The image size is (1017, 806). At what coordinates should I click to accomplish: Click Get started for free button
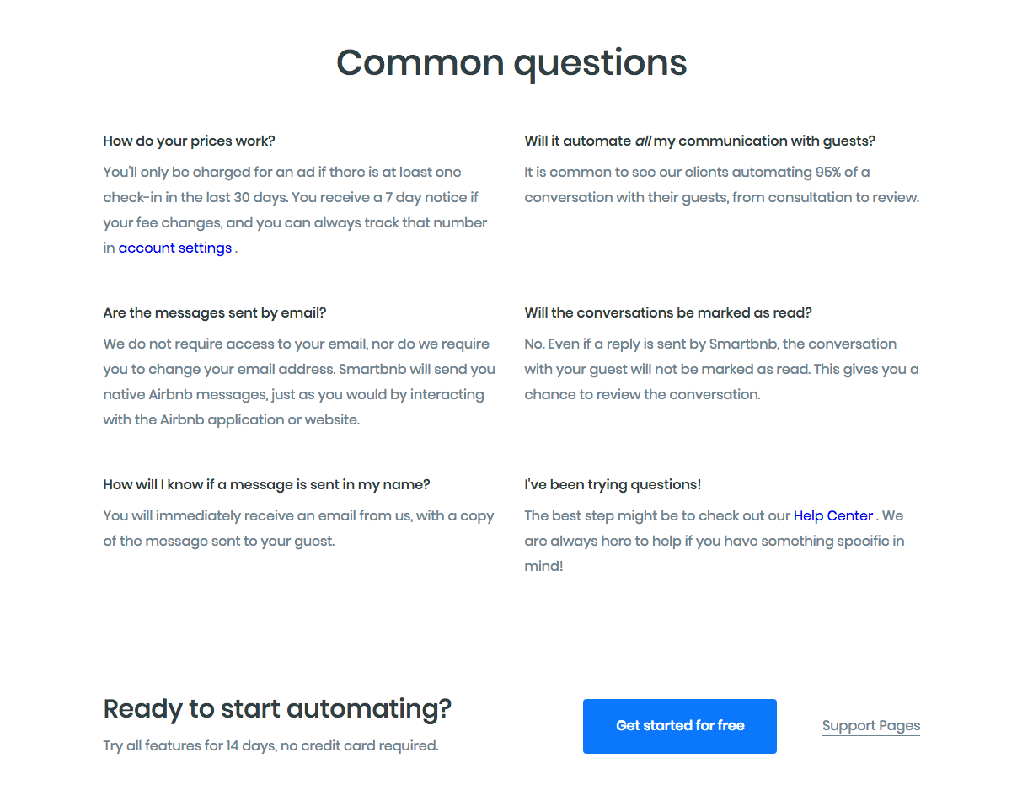[679, 726]
